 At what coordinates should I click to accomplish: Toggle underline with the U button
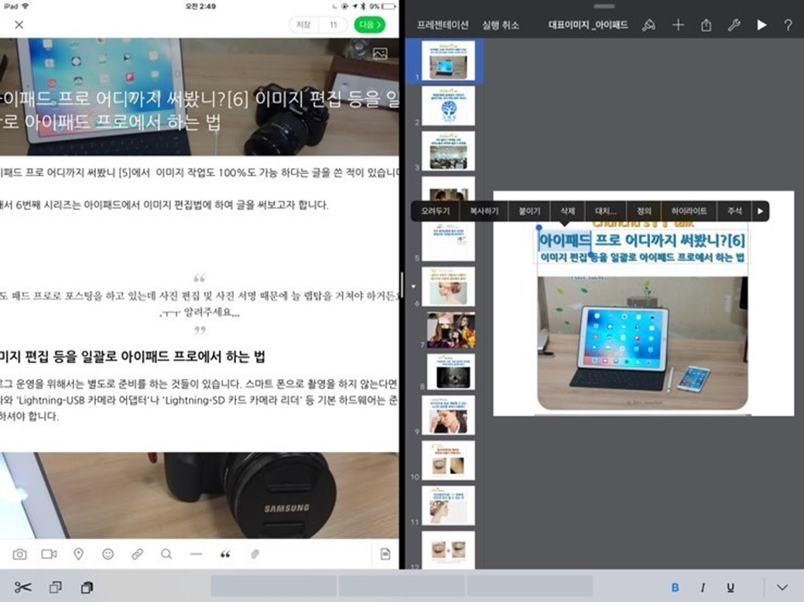coord(730,587)
